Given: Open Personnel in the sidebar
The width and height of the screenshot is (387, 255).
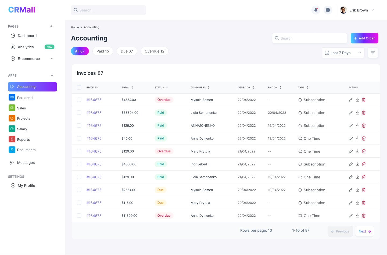Looking at the screenshot, I should click(x=25, y=98).
